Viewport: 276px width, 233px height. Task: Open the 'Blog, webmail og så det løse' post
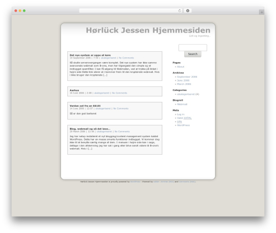coord(90,129)
